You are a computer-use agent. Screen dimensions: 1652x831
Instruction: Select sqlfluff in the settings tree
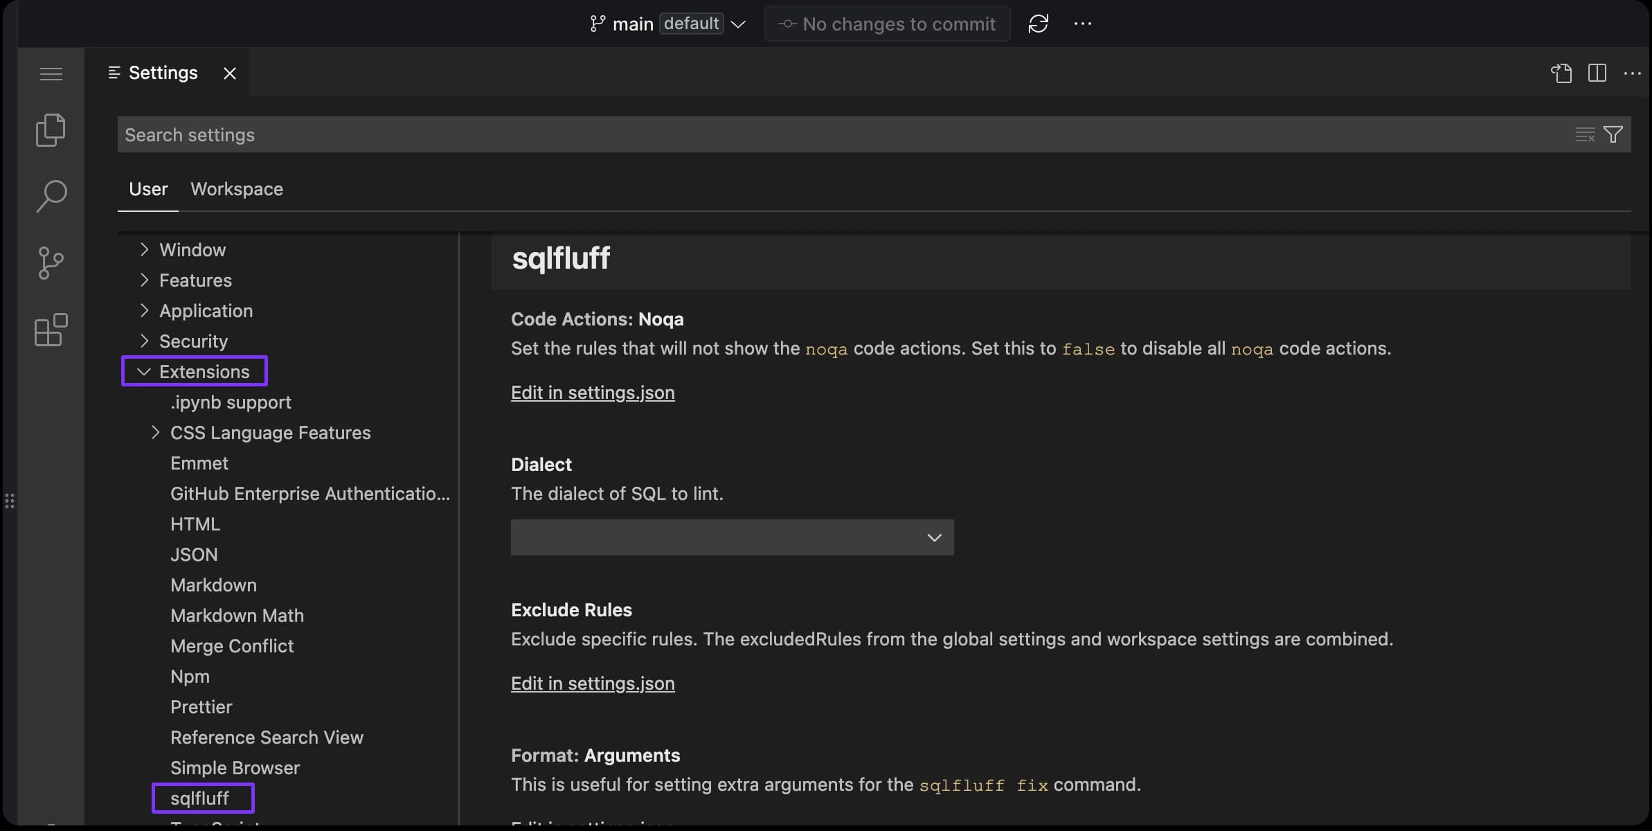pos(199,798)
